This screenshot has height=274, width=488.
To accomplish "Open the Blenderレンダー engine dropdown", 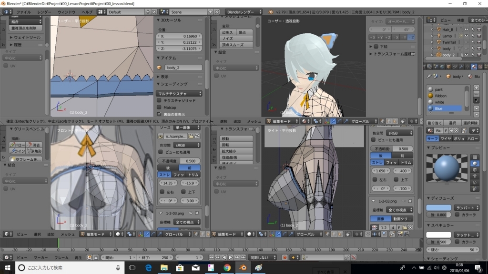I will point(244,12).
